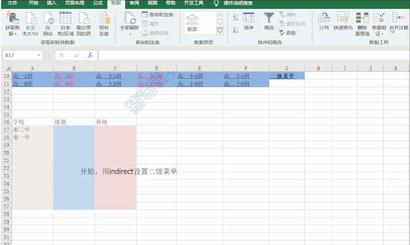Select Stocks (股票) data type

pos(192,23)
